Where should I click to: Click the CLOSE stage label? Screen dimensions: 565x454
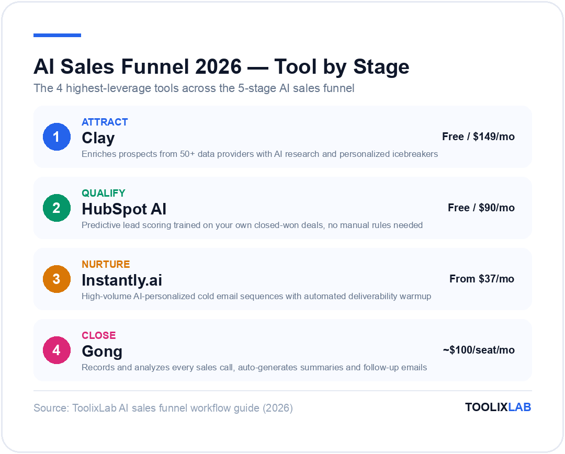coord(99,335)
